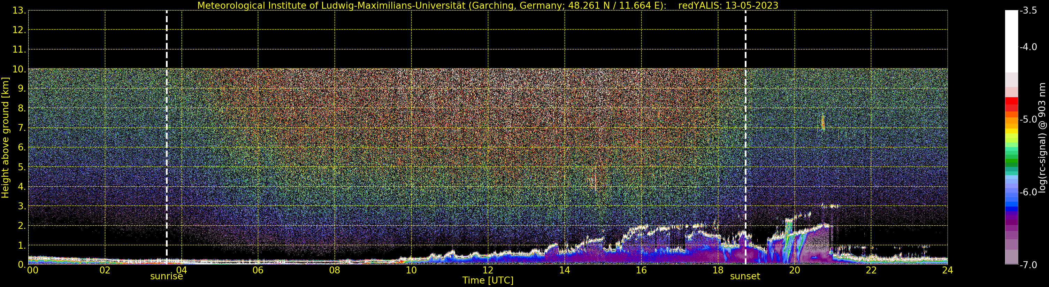Image resolution: width=1049 pixels, height=287 pixels.
Task: Click the y-axis tick label '3.'
Action: 22,206
